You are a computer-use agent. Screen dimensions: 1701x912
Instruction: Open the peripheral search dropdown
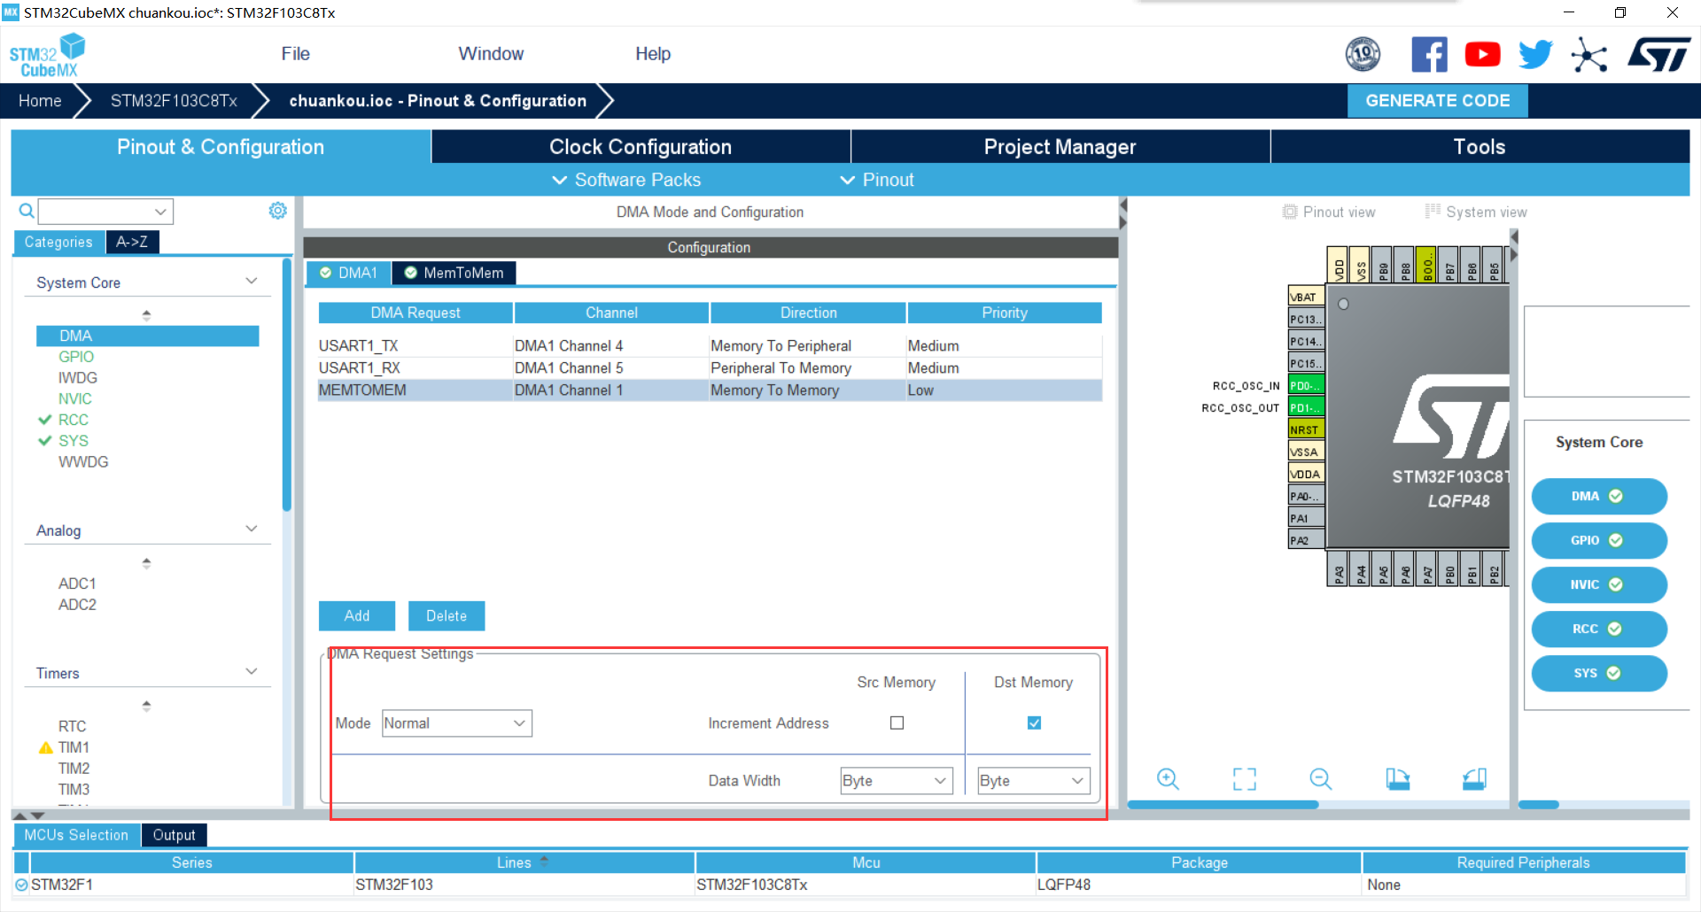point(160,212)
